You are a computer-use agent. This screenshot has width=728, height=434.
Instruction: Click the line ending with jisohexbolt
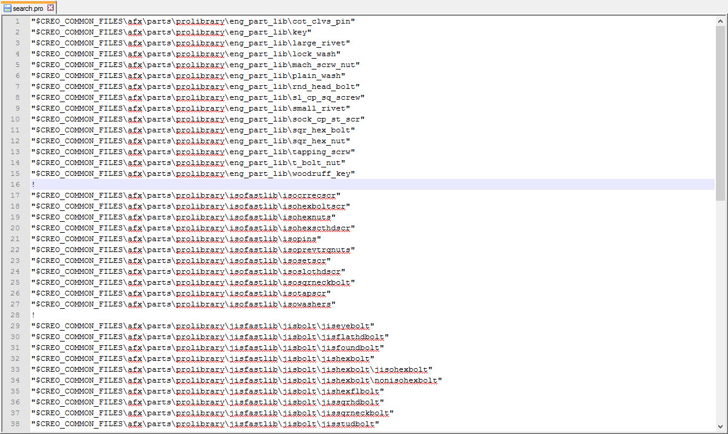point(232,369)
